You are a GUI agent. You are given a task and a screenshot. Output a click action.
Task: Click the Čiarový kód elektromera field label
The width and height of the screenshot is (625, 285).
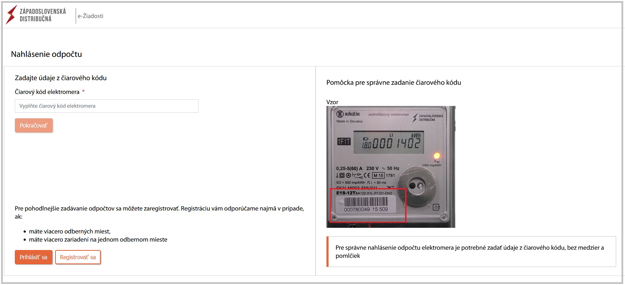tap(47, 92)
